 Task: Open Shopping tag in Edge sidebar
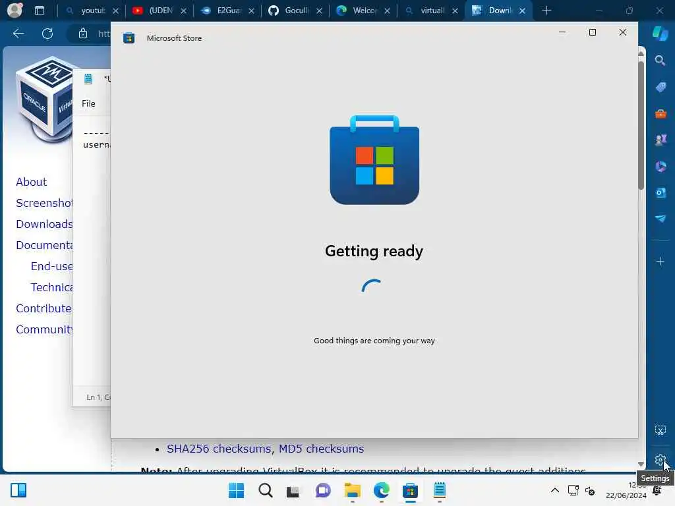[660, 88]
